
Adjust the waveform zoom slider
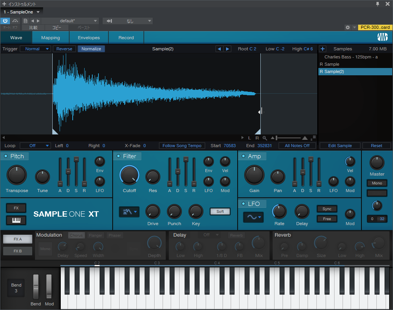(289, 138)
